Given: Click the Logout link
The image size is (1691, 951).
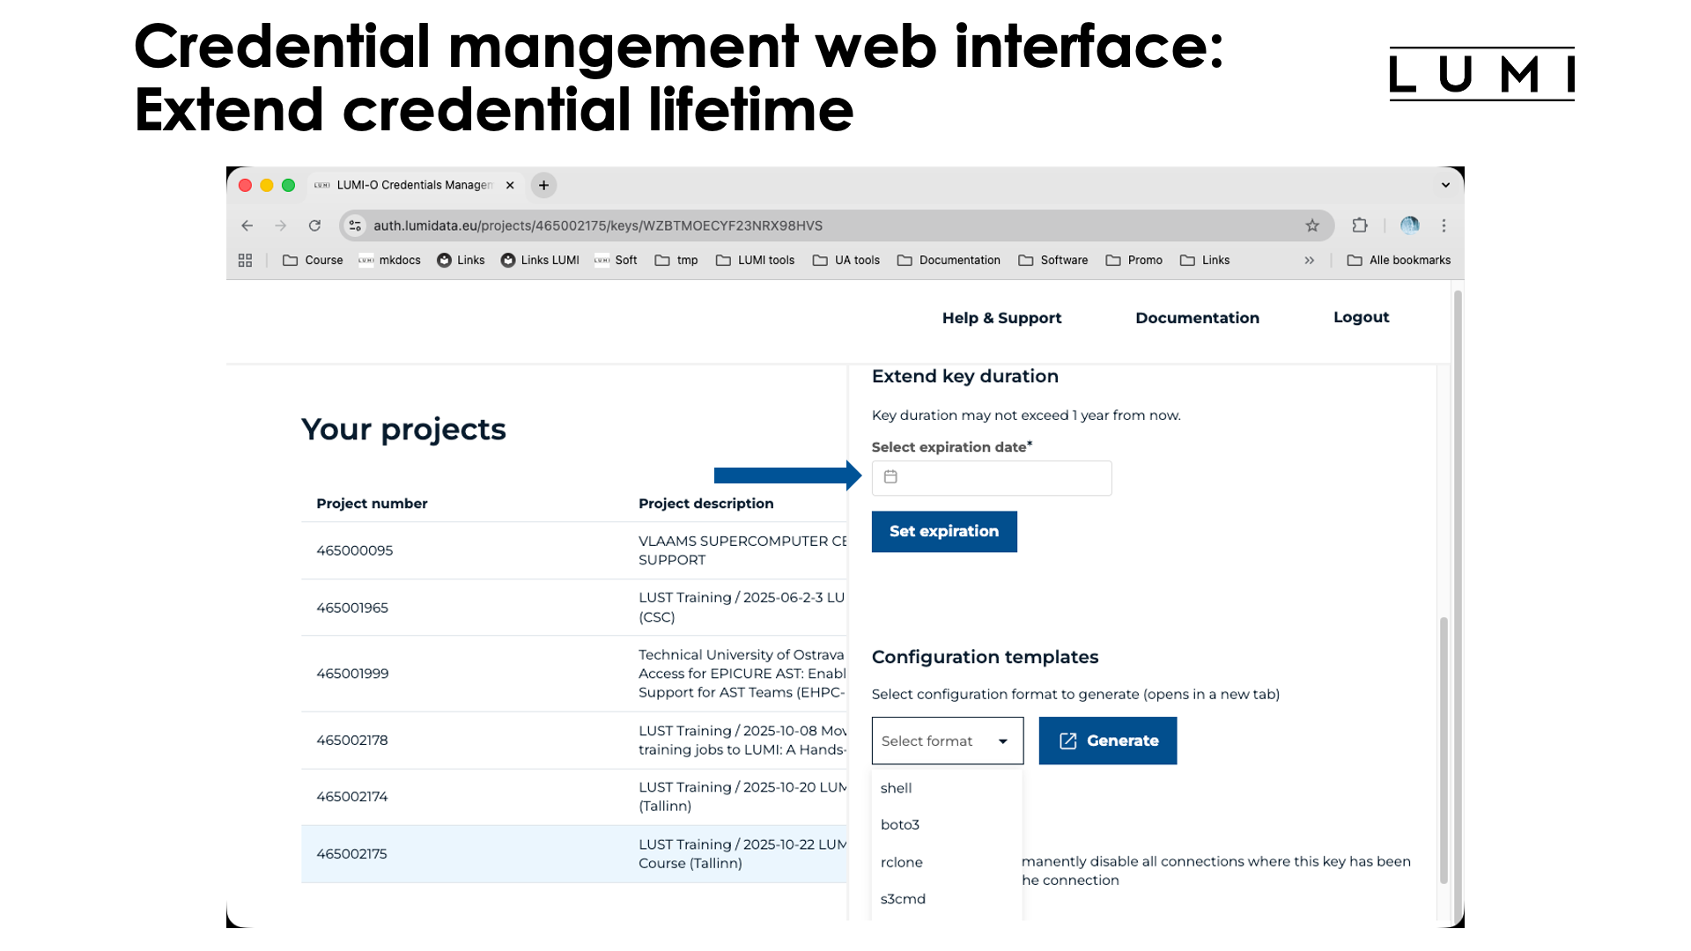Looking at the screenshot, I should click(1361, 317).
